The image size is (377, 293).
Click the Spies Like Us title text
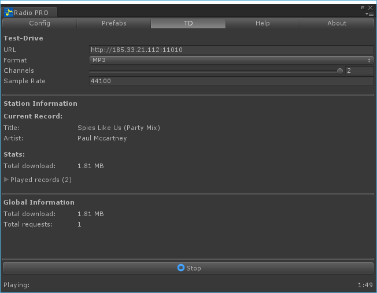click(x=119, y=128)
